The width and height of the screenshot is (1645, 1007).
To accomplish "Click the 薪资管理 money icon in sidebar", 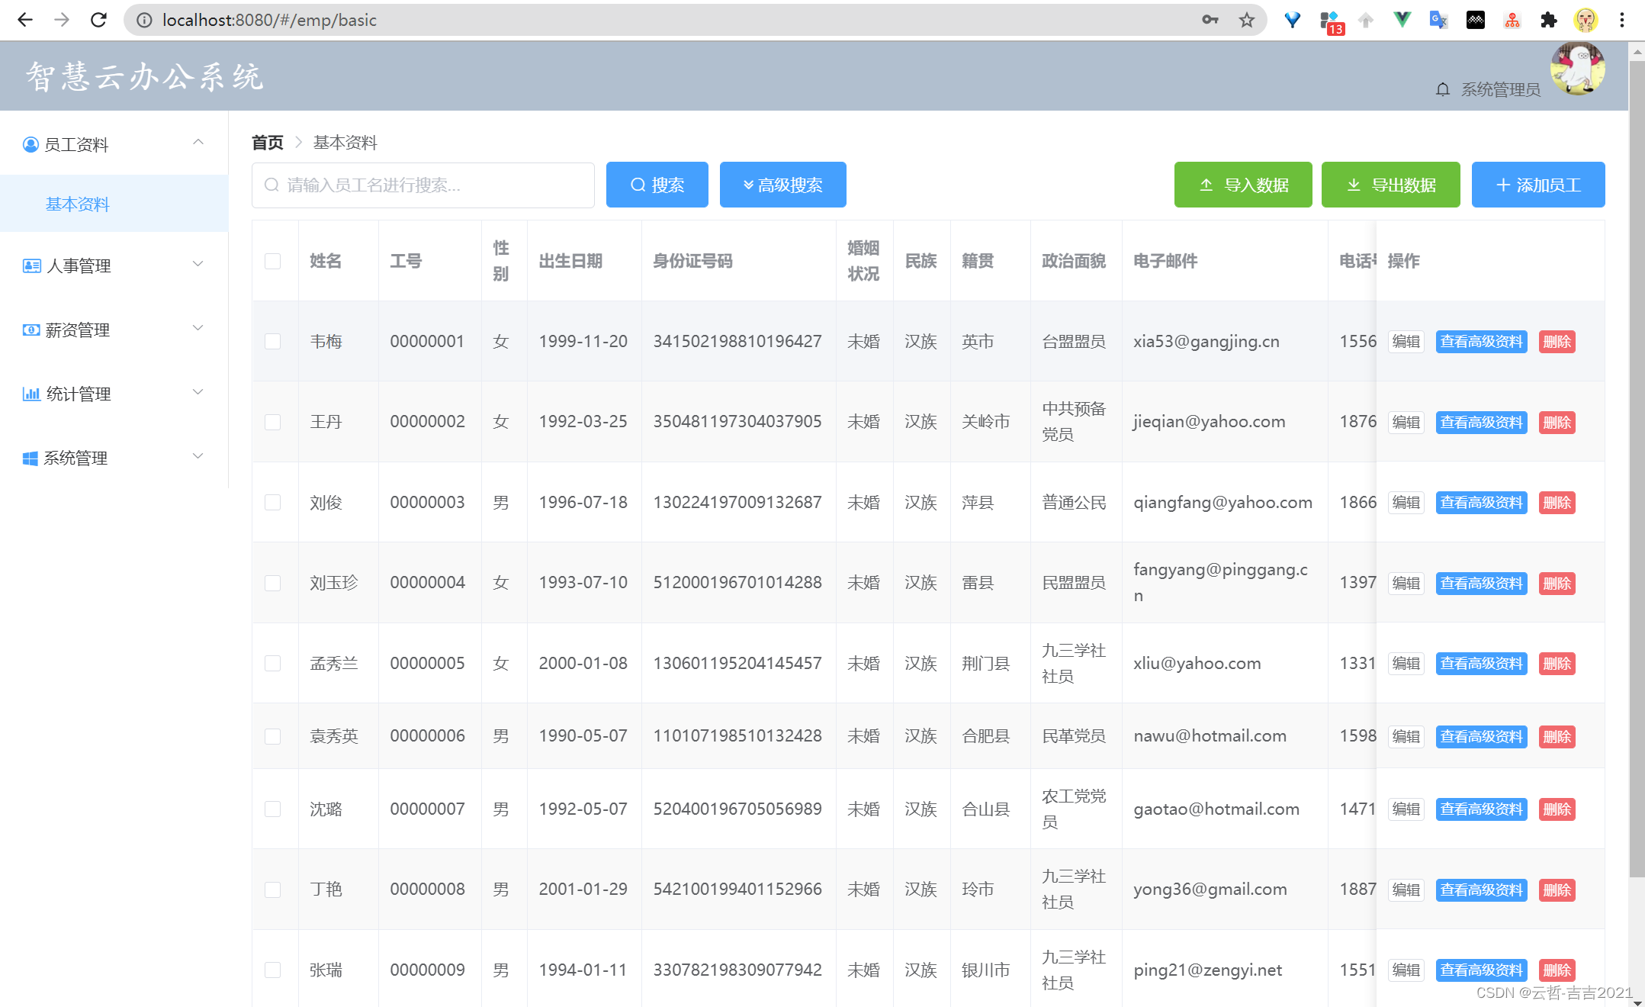I will [x=31, y=330].
